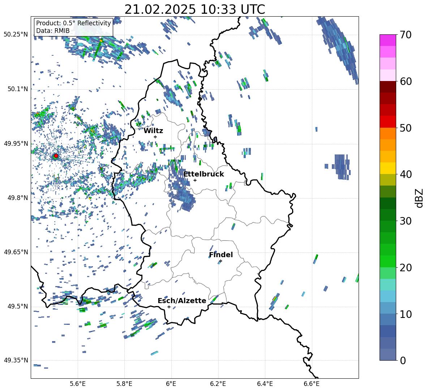This screenshot has width=428, height=391.
Task: Click the 'Data: RMIB' text
Action: point(53,31)
